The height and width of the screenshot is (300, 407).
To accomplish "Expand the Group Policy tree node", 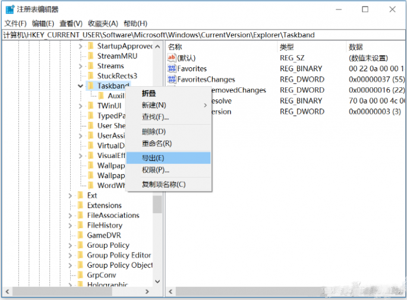I will point(70,245).
